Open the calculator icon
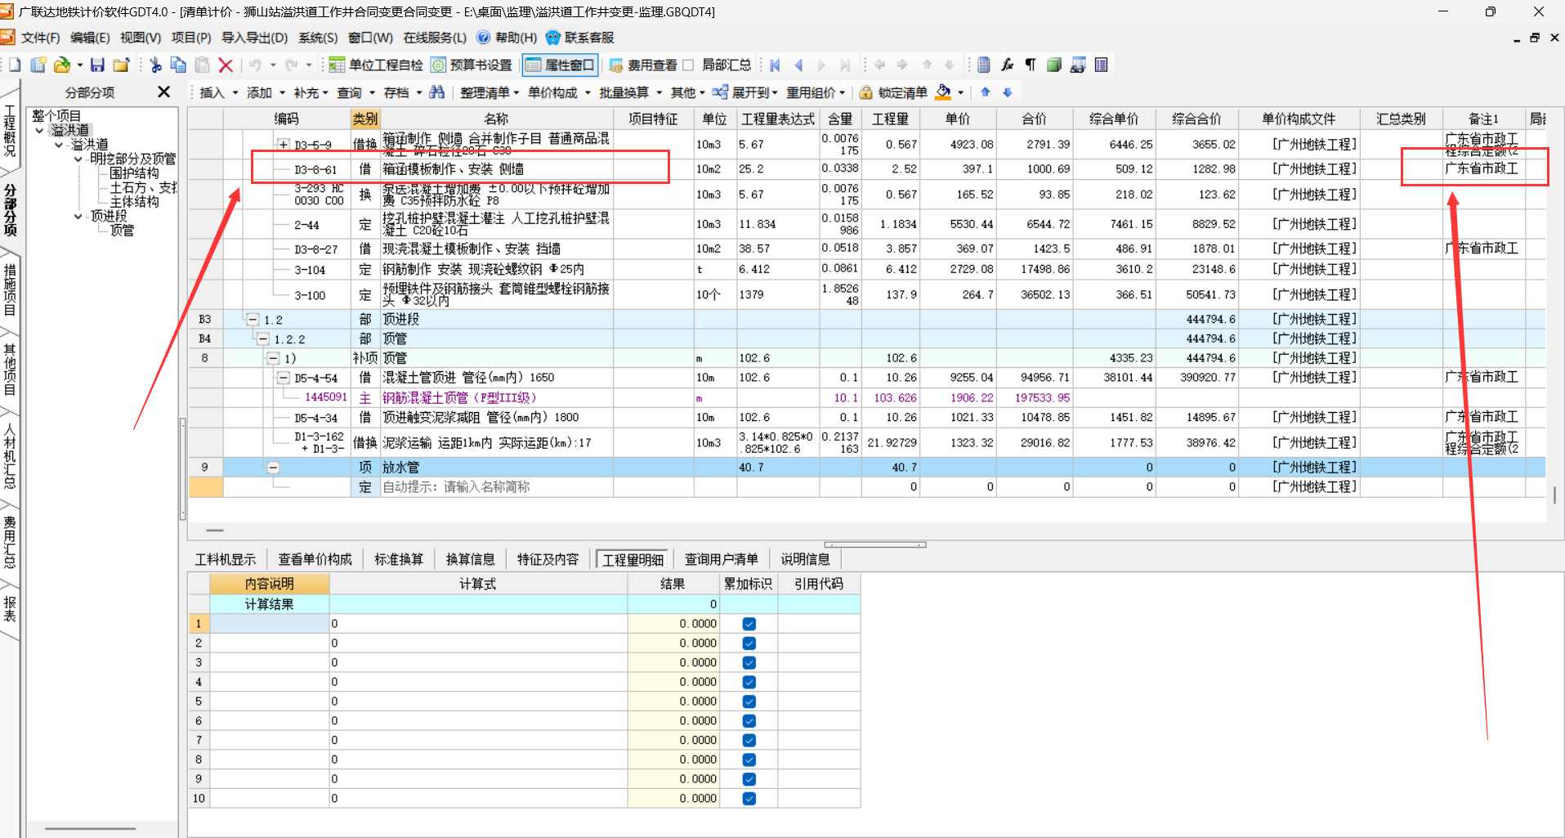The height and width of the screenshot is (838, 1565). [984, 65]
